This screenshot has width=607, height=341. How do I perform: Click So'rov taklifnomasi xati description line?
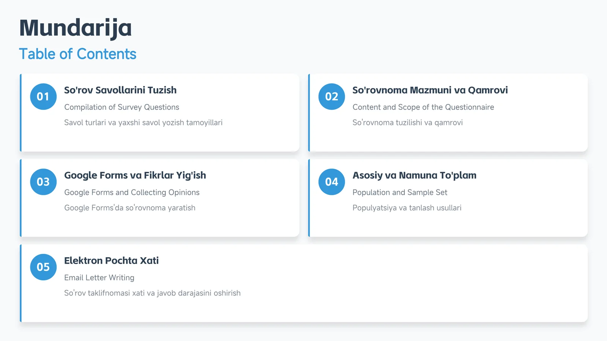click(152, 293)
